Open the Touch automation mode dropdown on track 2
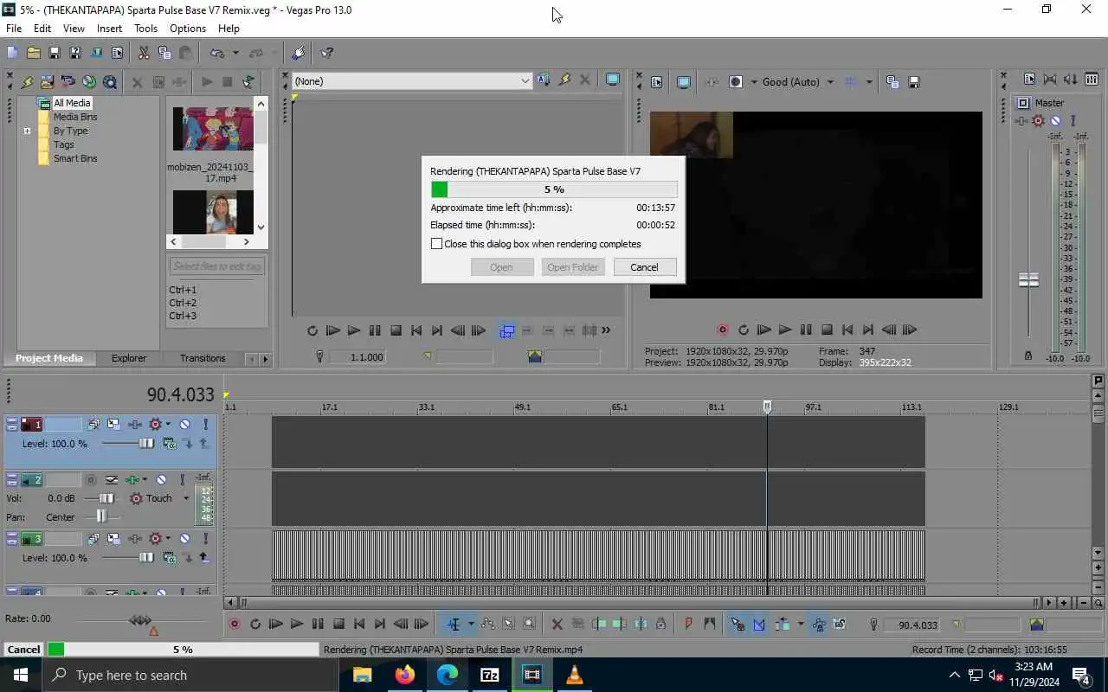 click(x=185, y=498)
